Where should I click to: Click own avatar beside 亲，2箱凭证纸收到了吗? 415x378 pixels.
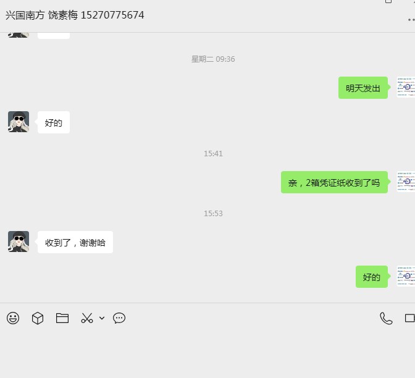pos(406,182)
